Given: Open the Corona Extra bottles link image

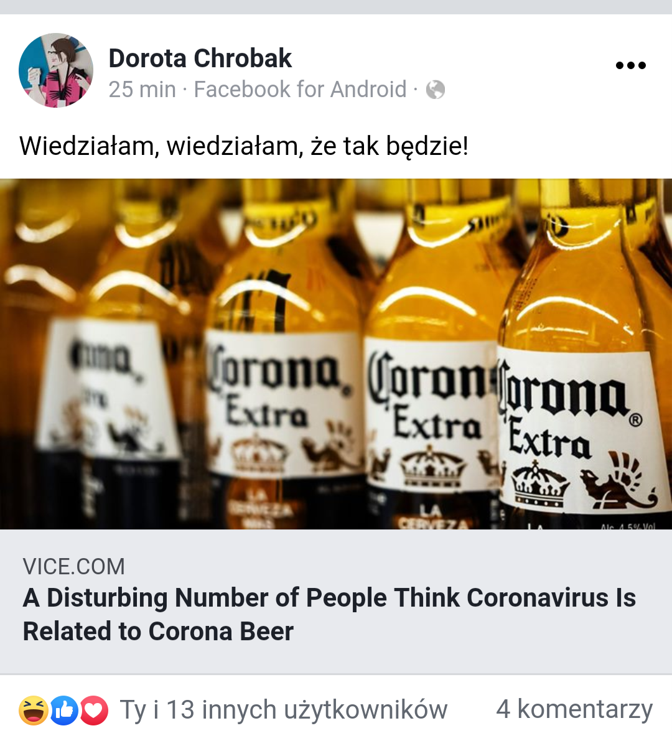Looking at the screenshot, I should pos(336,354).
